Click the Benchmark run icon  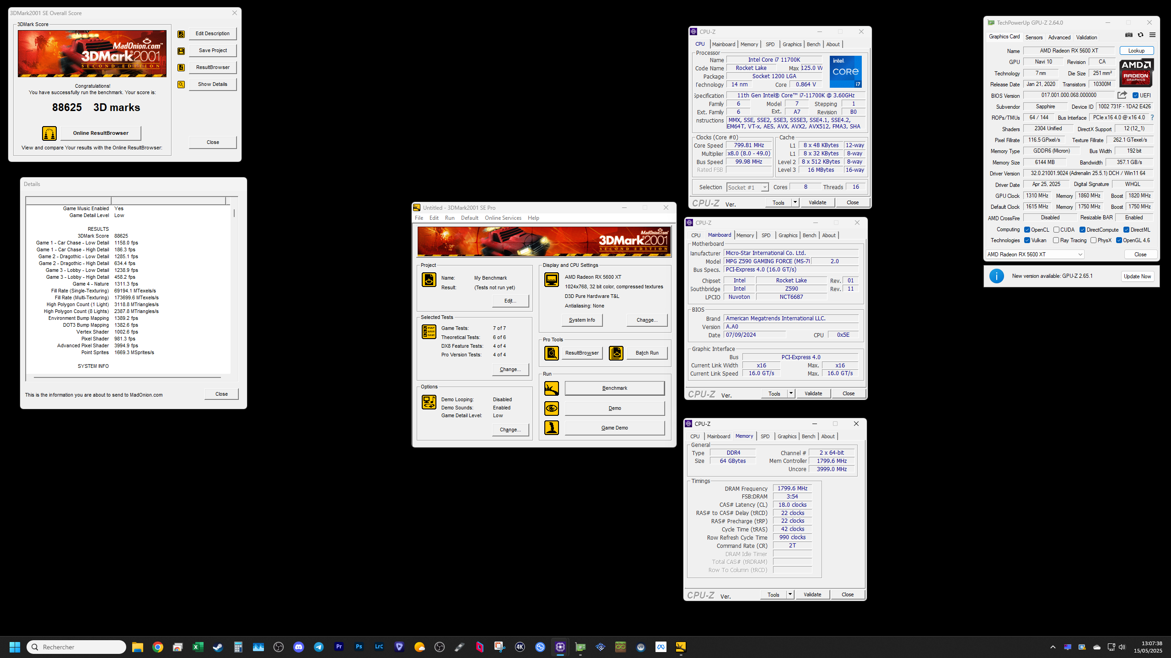tap(552, 388)
